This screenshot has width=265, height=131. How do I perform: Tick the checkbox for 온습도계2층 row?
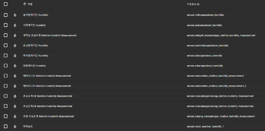tap(6, 106)
